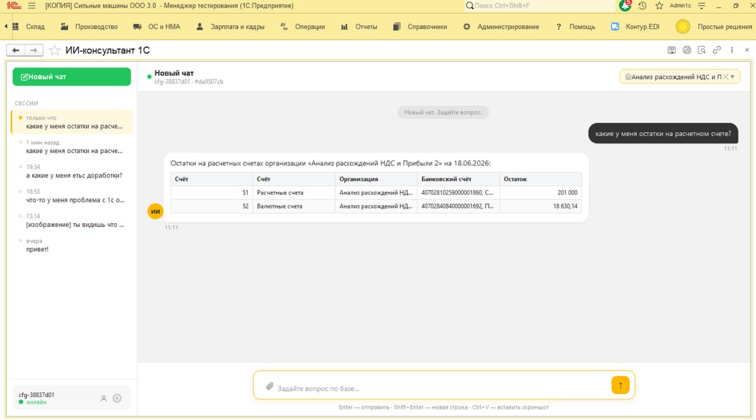The image size is (756, 420).
Task: Click the Задайте вопрос по базе input
Action: point(442,388)
